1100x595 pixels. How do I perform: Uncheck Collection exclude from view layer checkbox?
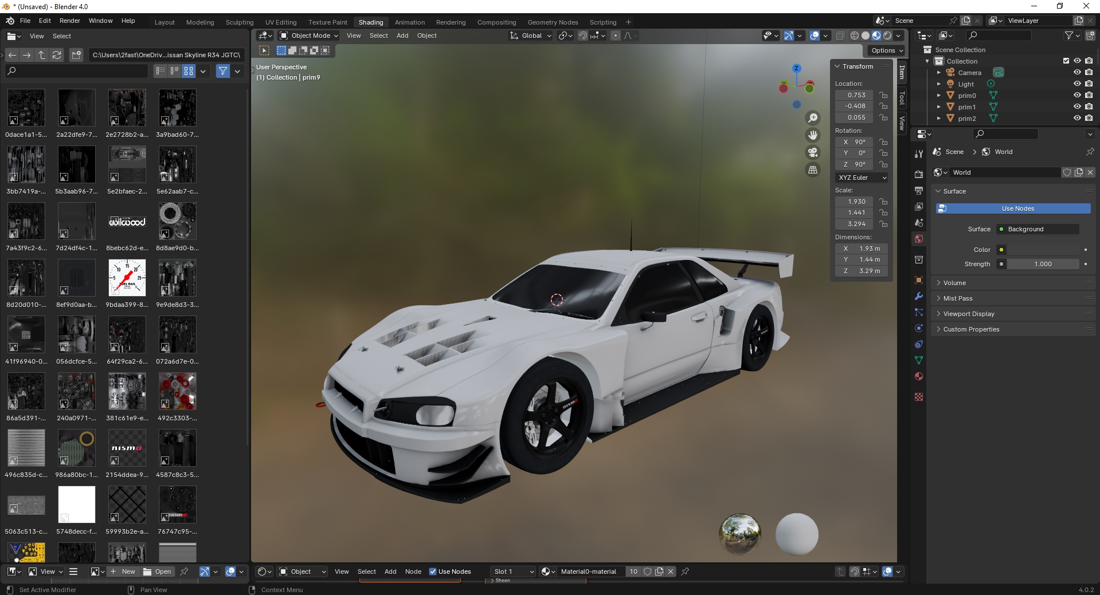(1066, 61)
